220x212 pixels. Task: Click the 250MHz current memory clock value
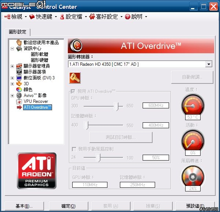[137, 185]
